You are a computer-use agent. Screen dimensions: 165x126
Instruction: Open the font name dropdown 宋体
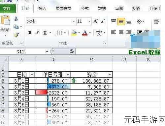tap(74, 21)
